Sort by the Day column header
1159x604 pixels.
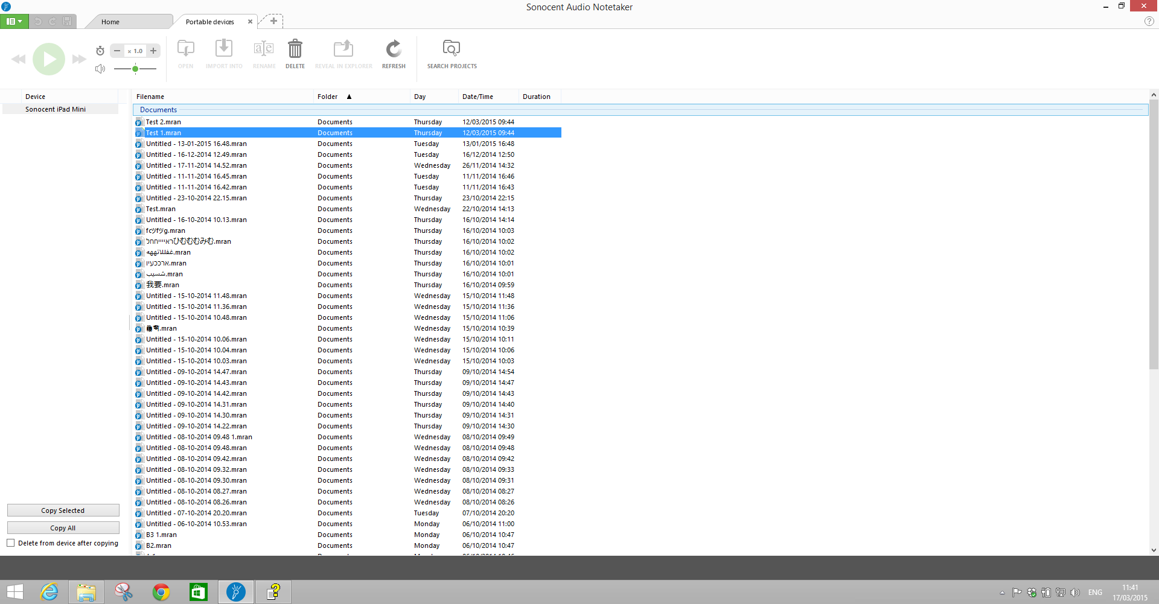(433, 97)
